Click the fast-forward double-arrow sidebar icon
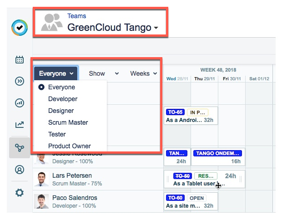The width and height of the screenshot is (282, 219). coord(19,82)
